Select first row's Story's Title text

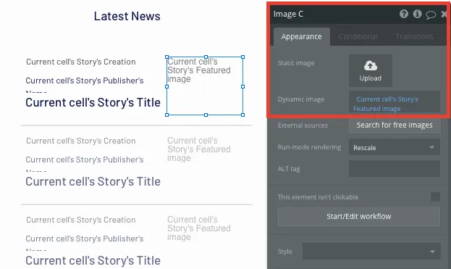[93, 102]
